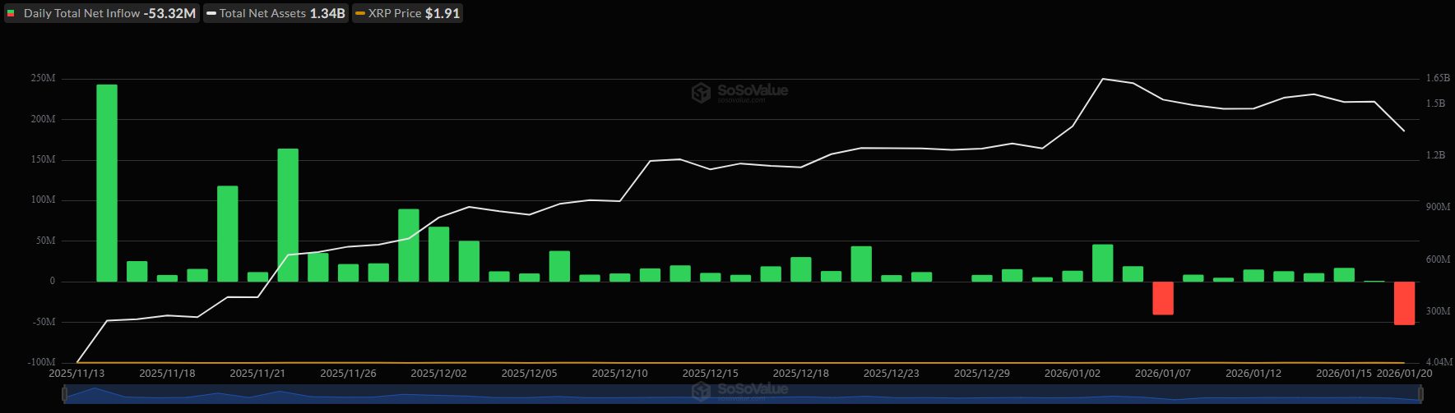This screenshot has width=1455, height=413.
Task: Click the 2026/01/02 date label
Action: [x=1072, y=374]
